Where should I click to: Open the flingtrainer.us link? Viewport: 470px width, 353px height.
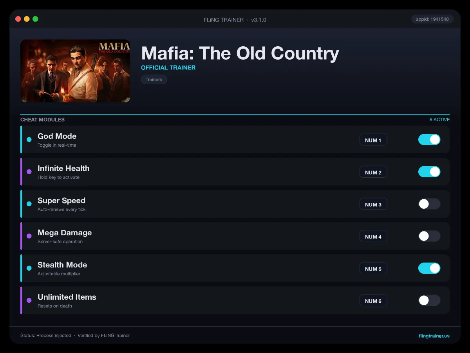[434, 336]
